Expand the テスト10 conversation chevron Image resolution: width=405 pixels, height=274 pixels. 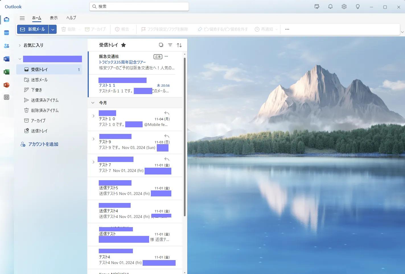[93, 116]
